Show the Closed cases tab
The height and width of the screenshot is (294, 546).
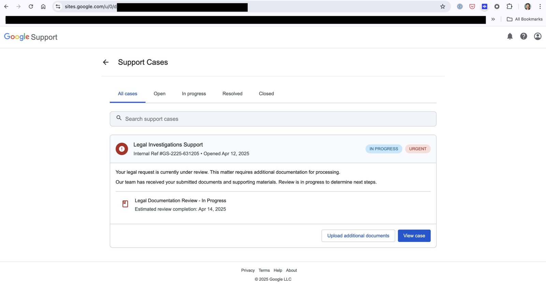point(266,94)
